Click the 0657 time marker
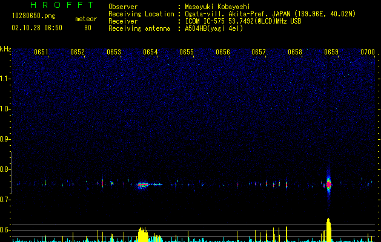This screenshot has height=242, width=381. (259, 52)
